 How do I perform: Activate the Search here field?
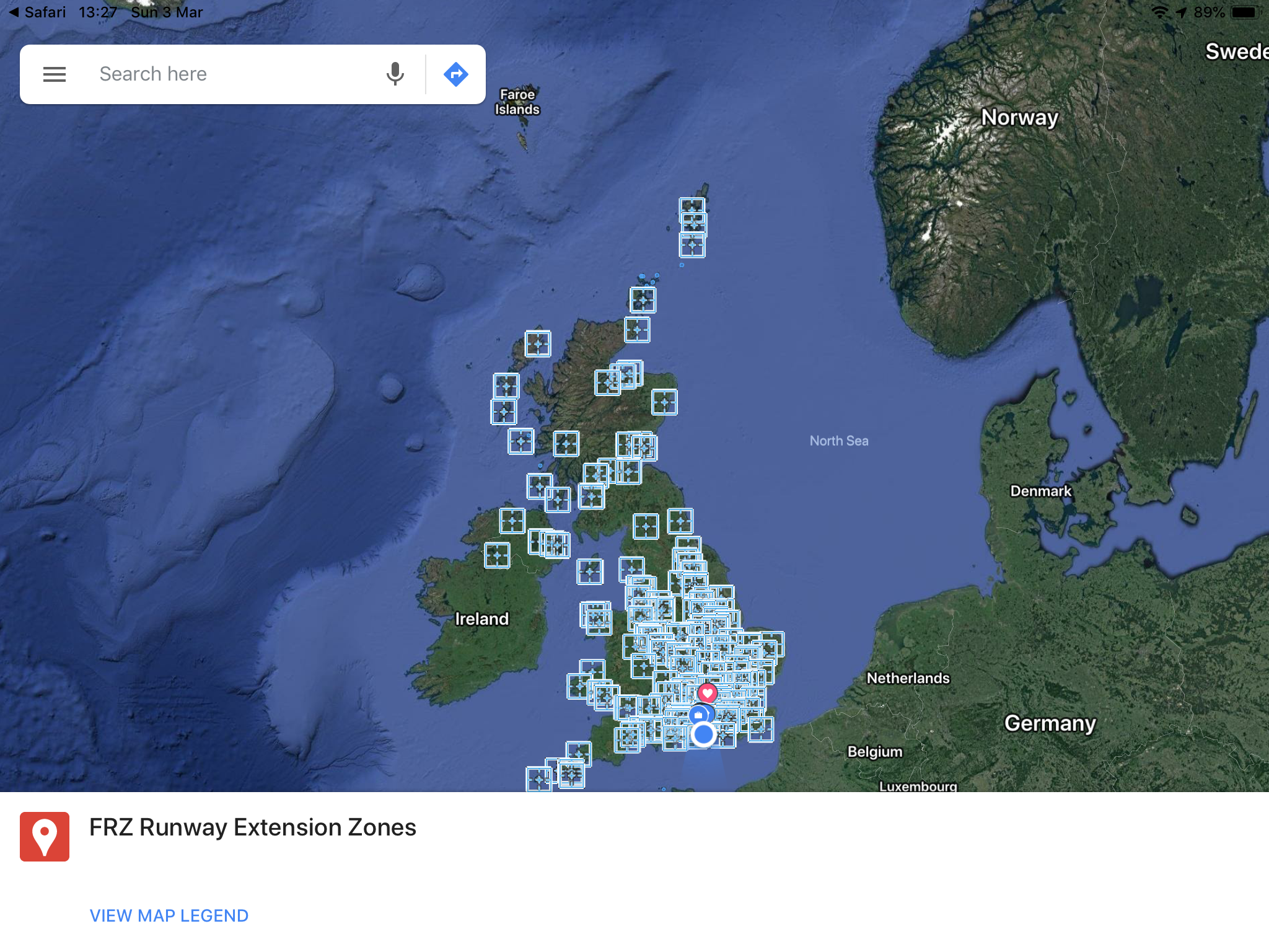(x=186, y=74)
